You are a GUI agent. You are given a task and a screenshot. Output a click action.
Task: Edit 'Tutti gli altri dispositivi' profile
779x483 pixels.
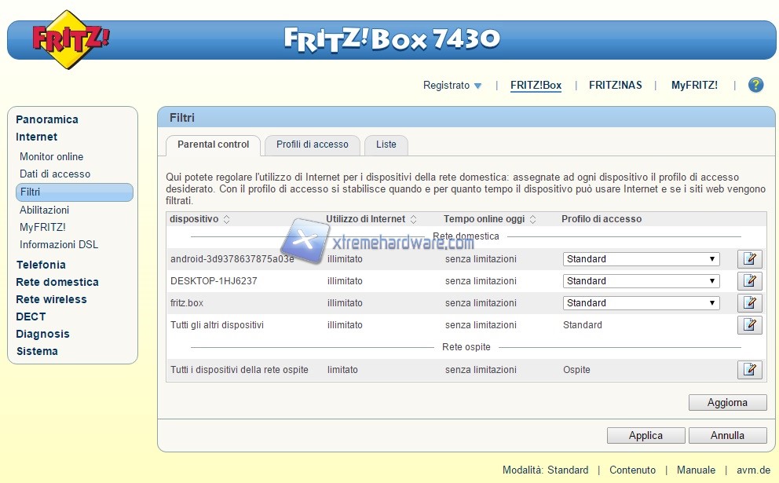(749, 325)
